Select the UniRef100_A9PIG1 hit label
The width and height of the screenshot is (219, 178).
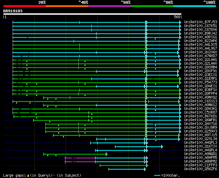pos(201,37)
